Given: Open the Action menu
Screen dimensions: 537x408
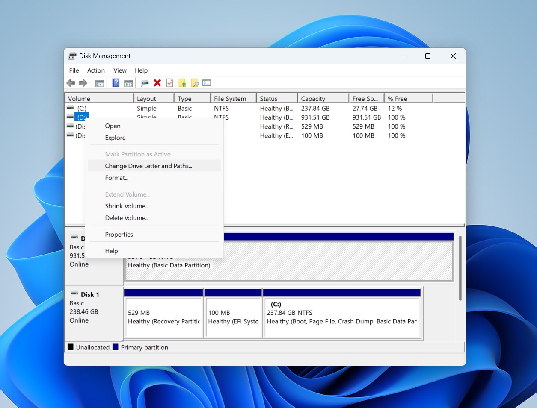Looking at the screenshot, I should [96, 70].
